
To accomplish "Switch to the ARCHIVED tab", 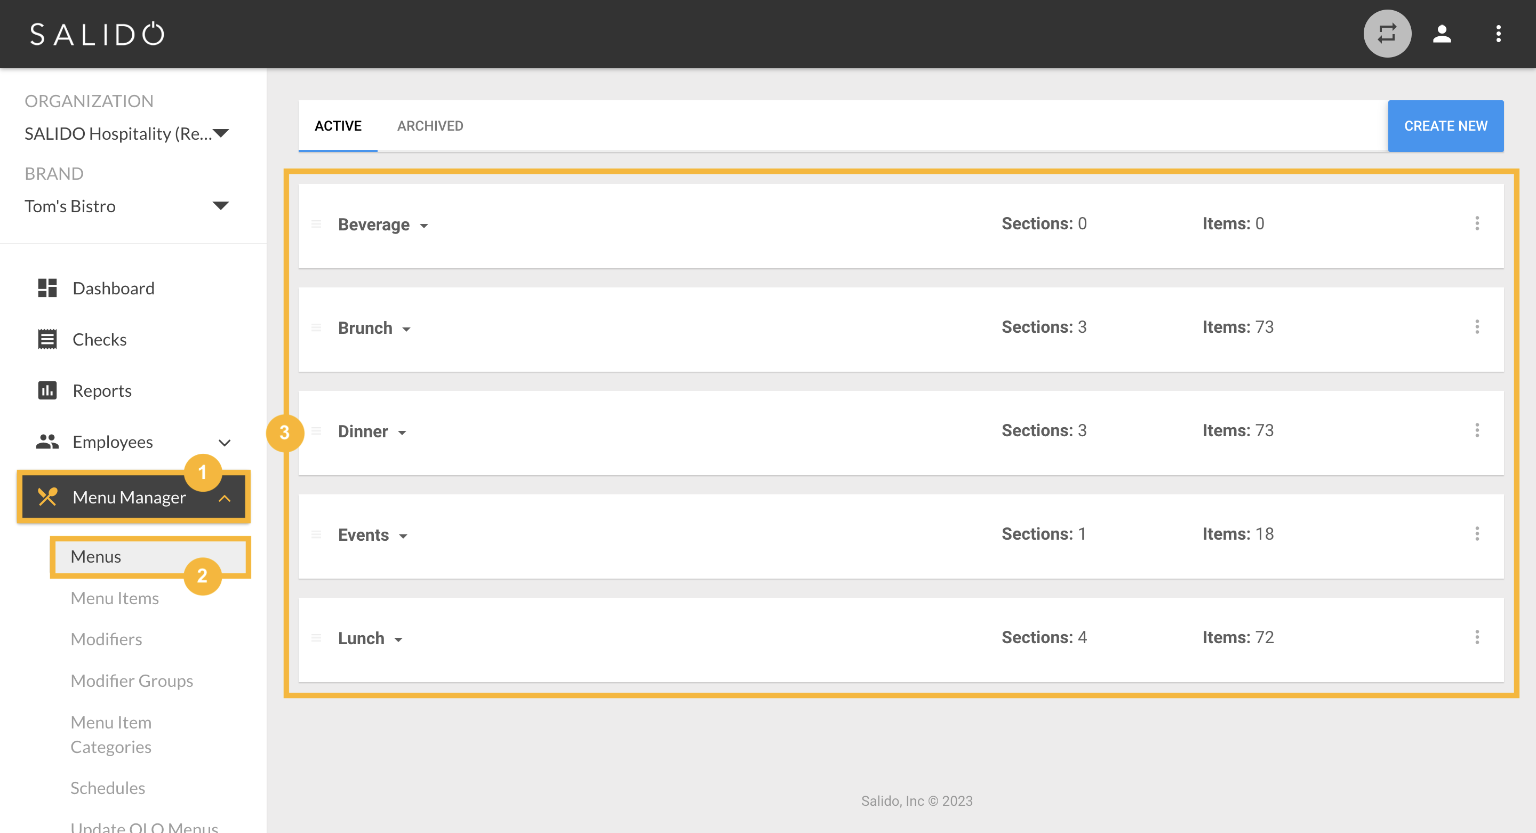I will (x=430, y=126).
